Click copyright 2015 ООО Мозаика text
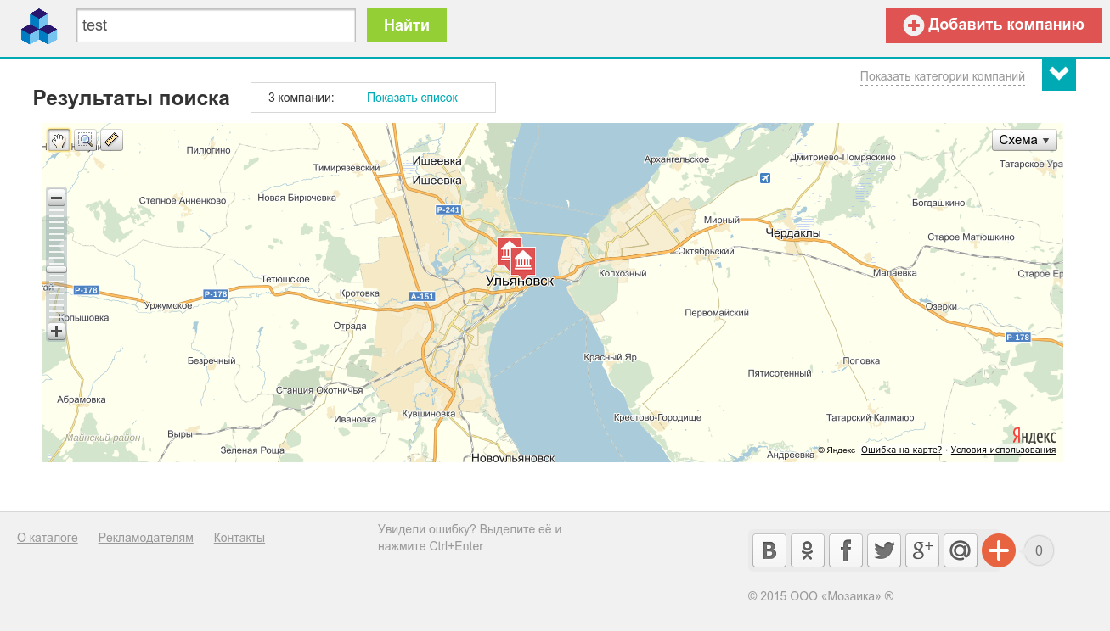1110x631 pixels. (x=821, y=596)
